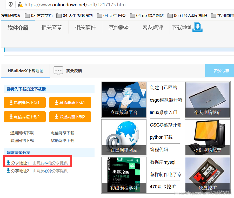
Task: Click the padlock site security icon
Action: [x=20, y=5]
